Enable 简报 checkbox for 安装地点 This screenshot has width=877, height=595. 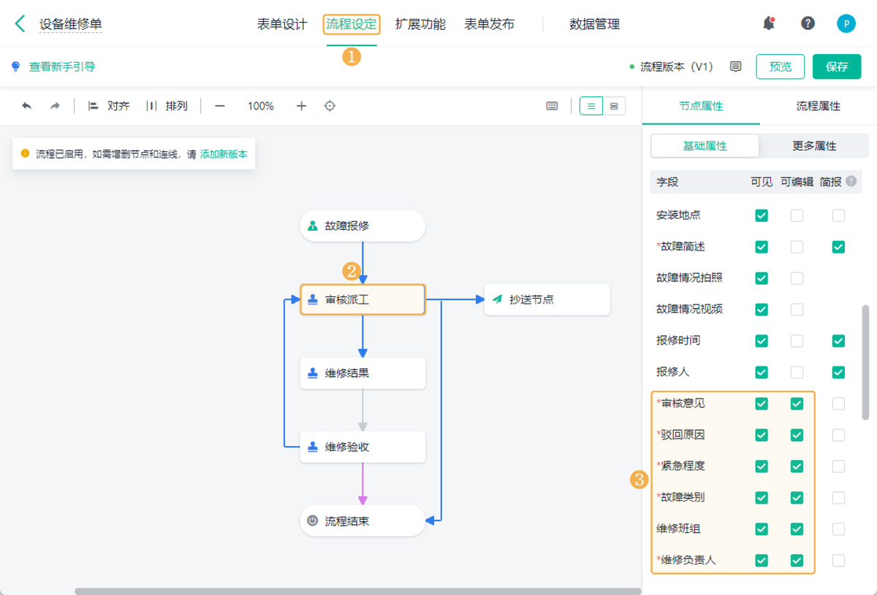[x=838, y=215]
